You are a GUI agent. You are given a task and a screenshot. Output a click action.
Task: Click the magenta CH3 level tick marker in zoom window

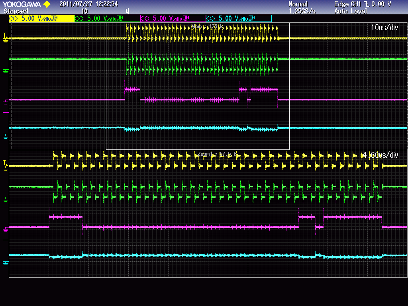6,240
